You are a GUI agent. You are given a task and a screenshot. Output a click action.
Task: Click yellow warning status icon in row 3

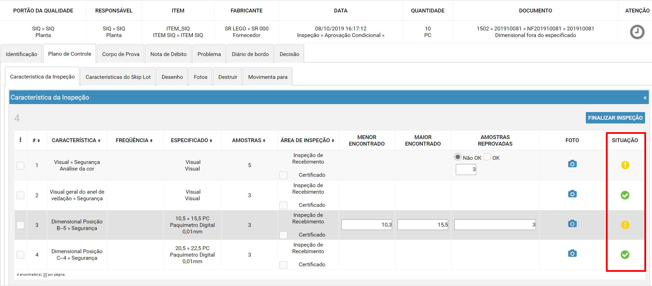[625, 225]
